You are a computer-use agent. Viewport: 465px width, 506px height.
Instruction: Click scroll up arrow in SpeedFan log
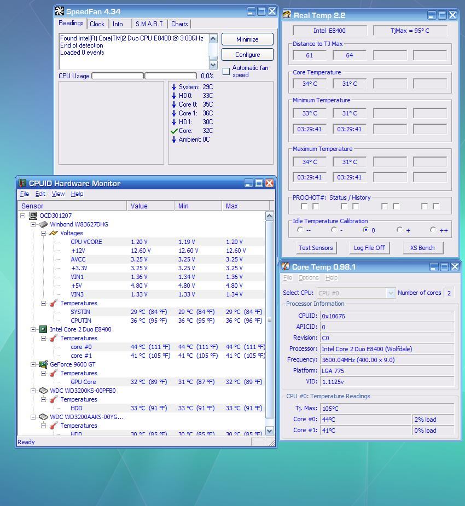213,39
